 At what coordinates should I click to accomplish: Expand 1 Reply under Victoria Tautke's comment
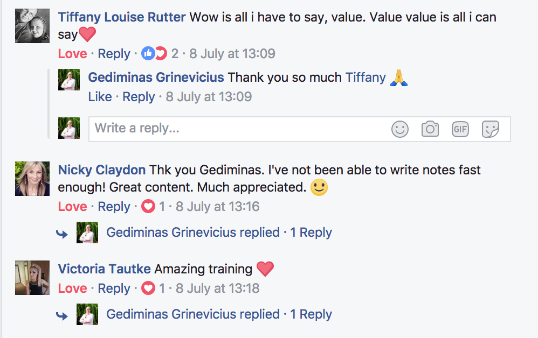pyautogui.click(x=311, y=314)
